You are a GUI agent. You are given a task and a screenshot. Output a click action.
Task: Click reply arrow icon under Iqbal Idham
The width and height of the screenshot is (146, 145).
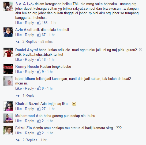(x=18, y=96)
